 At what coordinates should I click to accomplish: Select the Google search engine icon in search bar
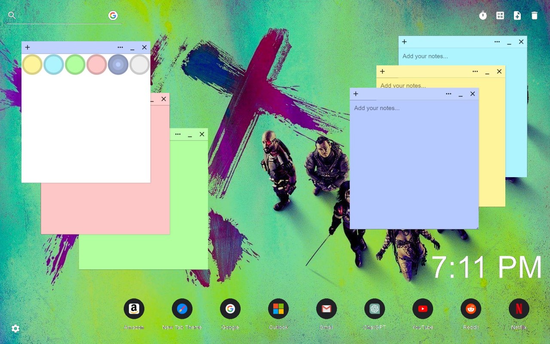[113, 15]
